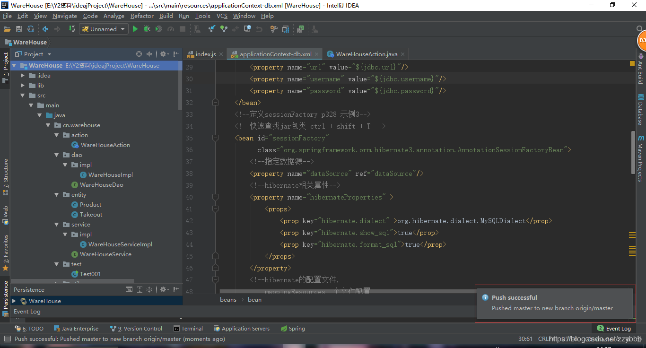The width and height of the screenshot is (646, 348).
Task: Open the Spring tool window
Action: 293,329
